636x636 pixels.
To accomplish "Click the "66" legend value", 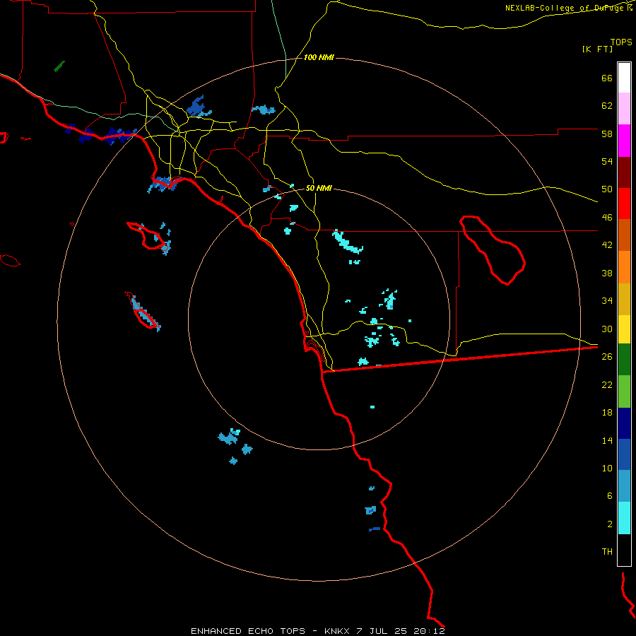I will pyautogui.click(x=607, y=78).
